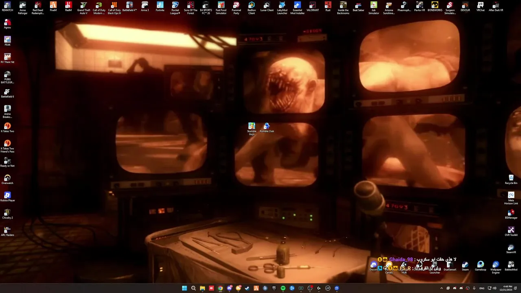The image size is (521, 293).
Task: Open the Agrou desktop shortcut
Action: [x=7, y=24]
